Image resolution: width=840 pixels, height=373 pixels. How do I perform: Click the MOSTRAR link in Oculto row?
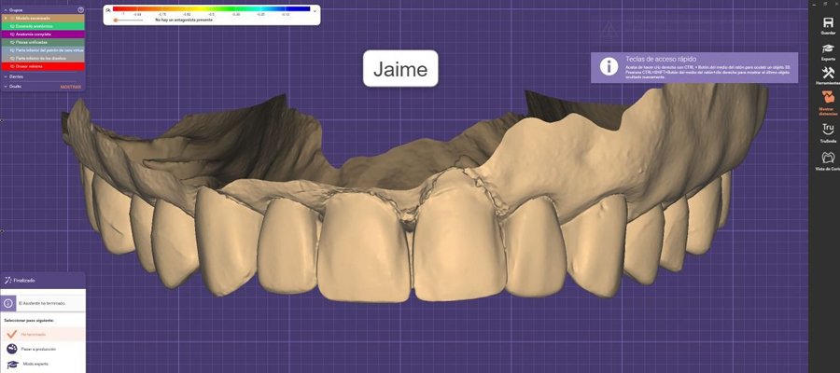point(71,86)
